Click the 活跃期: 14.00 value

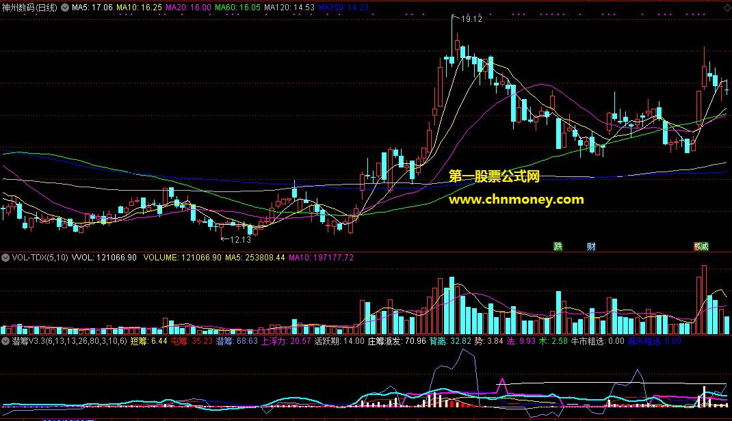point(339,341)
